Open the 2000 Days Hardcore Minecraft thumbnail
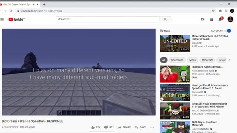 tap(175, 127)
